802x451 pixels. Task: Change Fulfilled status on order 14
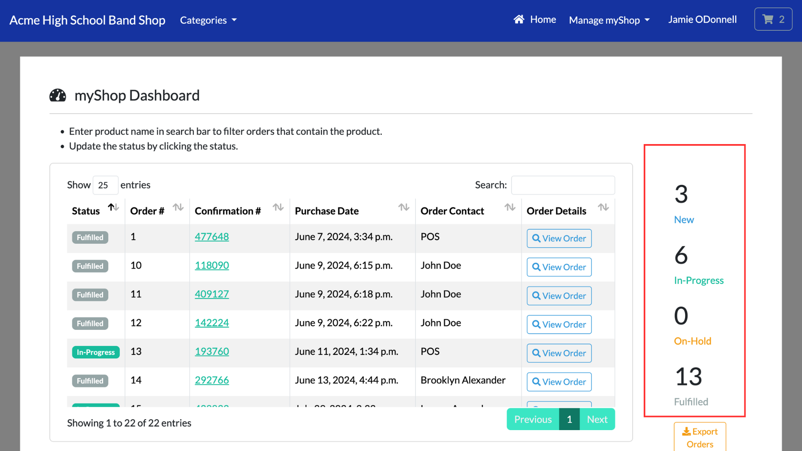pos(90,381)
